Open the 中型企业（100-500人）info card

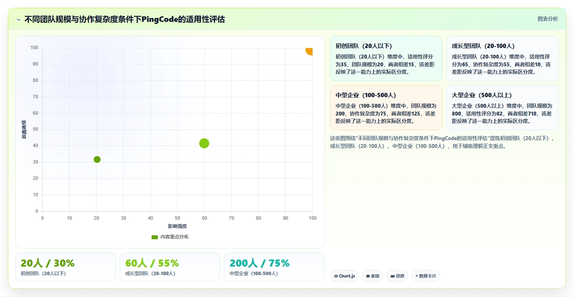pos(386,108)
